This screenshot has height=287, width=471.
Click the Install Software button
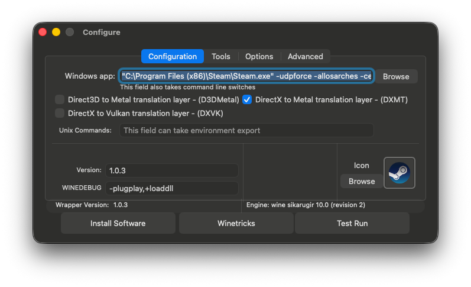point(118,223)
